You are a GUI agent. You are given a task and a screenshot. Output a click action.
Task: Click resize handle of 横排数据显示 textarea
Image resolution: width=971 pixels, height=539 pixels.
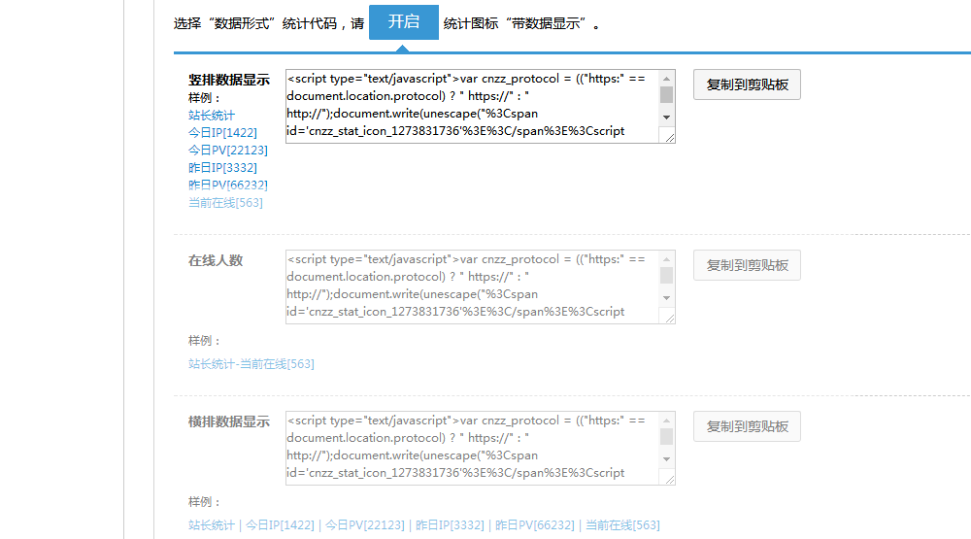(668, 478)
